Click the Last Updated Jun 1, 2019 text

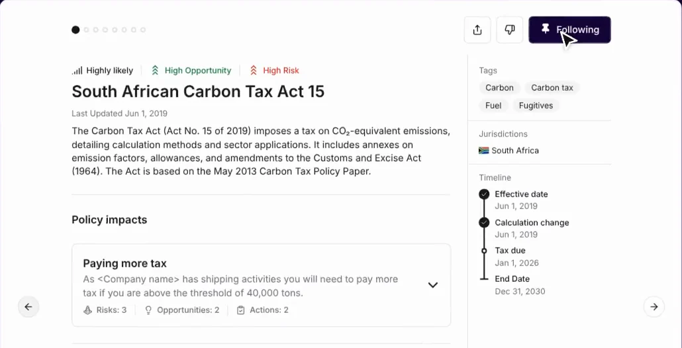point(120,113)
